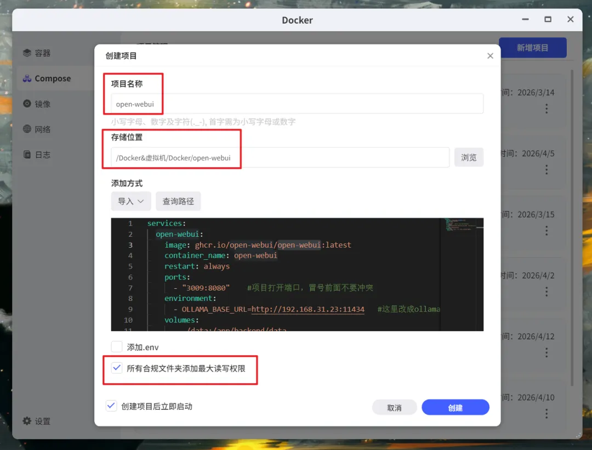Click the 取消 cancel button

click(x=394, y=407)
